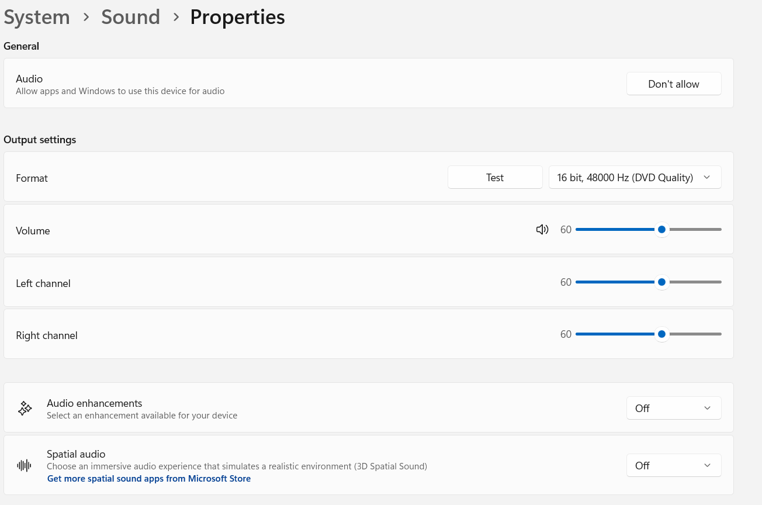The width and height of the screenshot is (762, 505).
Task: Navigate to Sound in the breadcrumb
Action: (130, 18)
